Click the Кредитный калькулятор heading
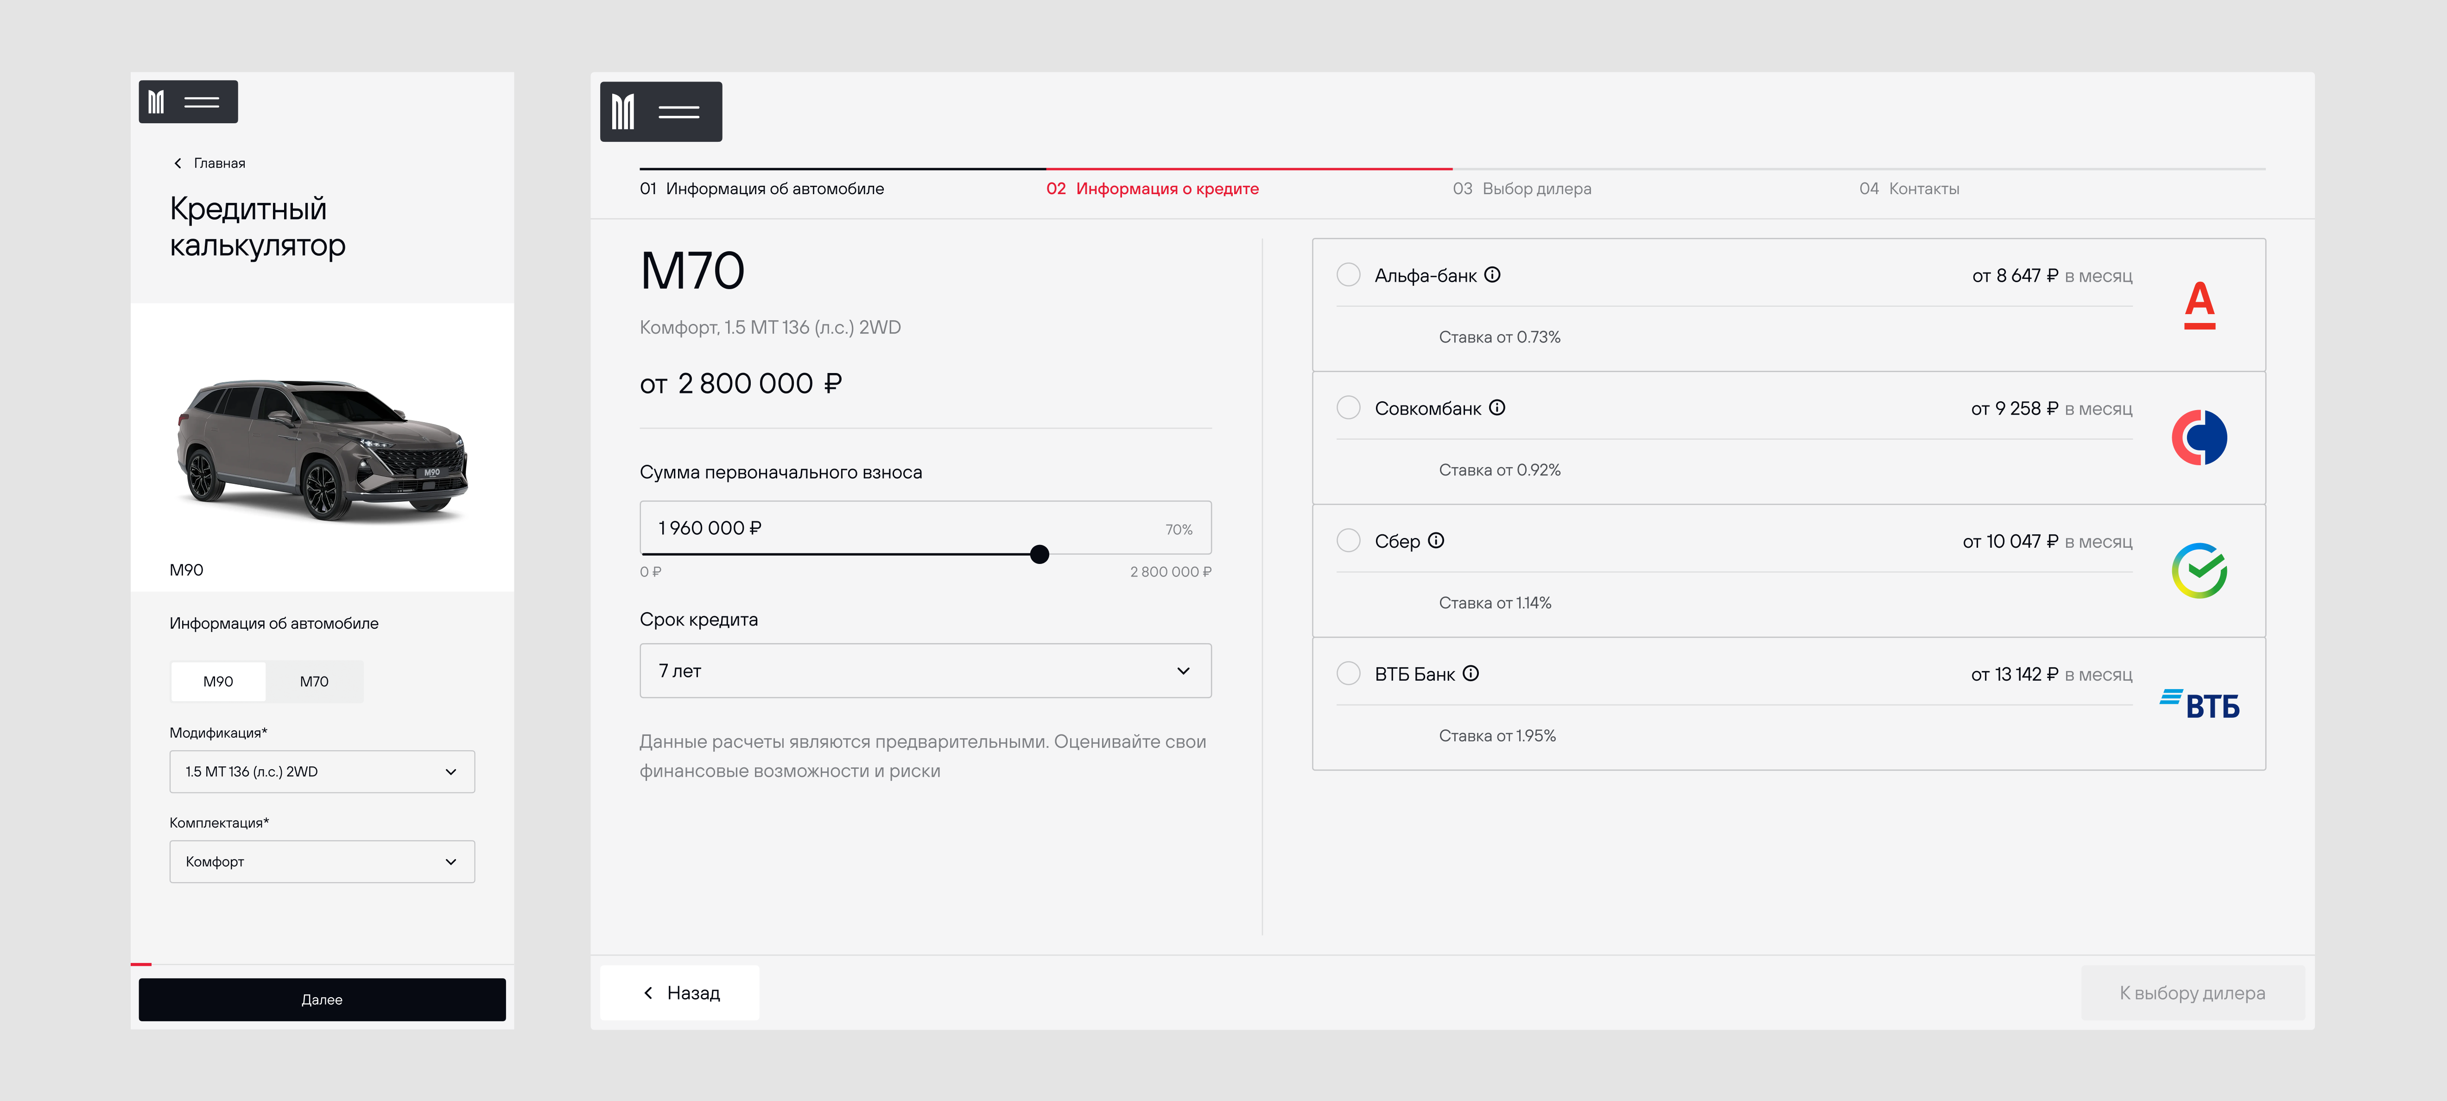 [x=257, y=227]
